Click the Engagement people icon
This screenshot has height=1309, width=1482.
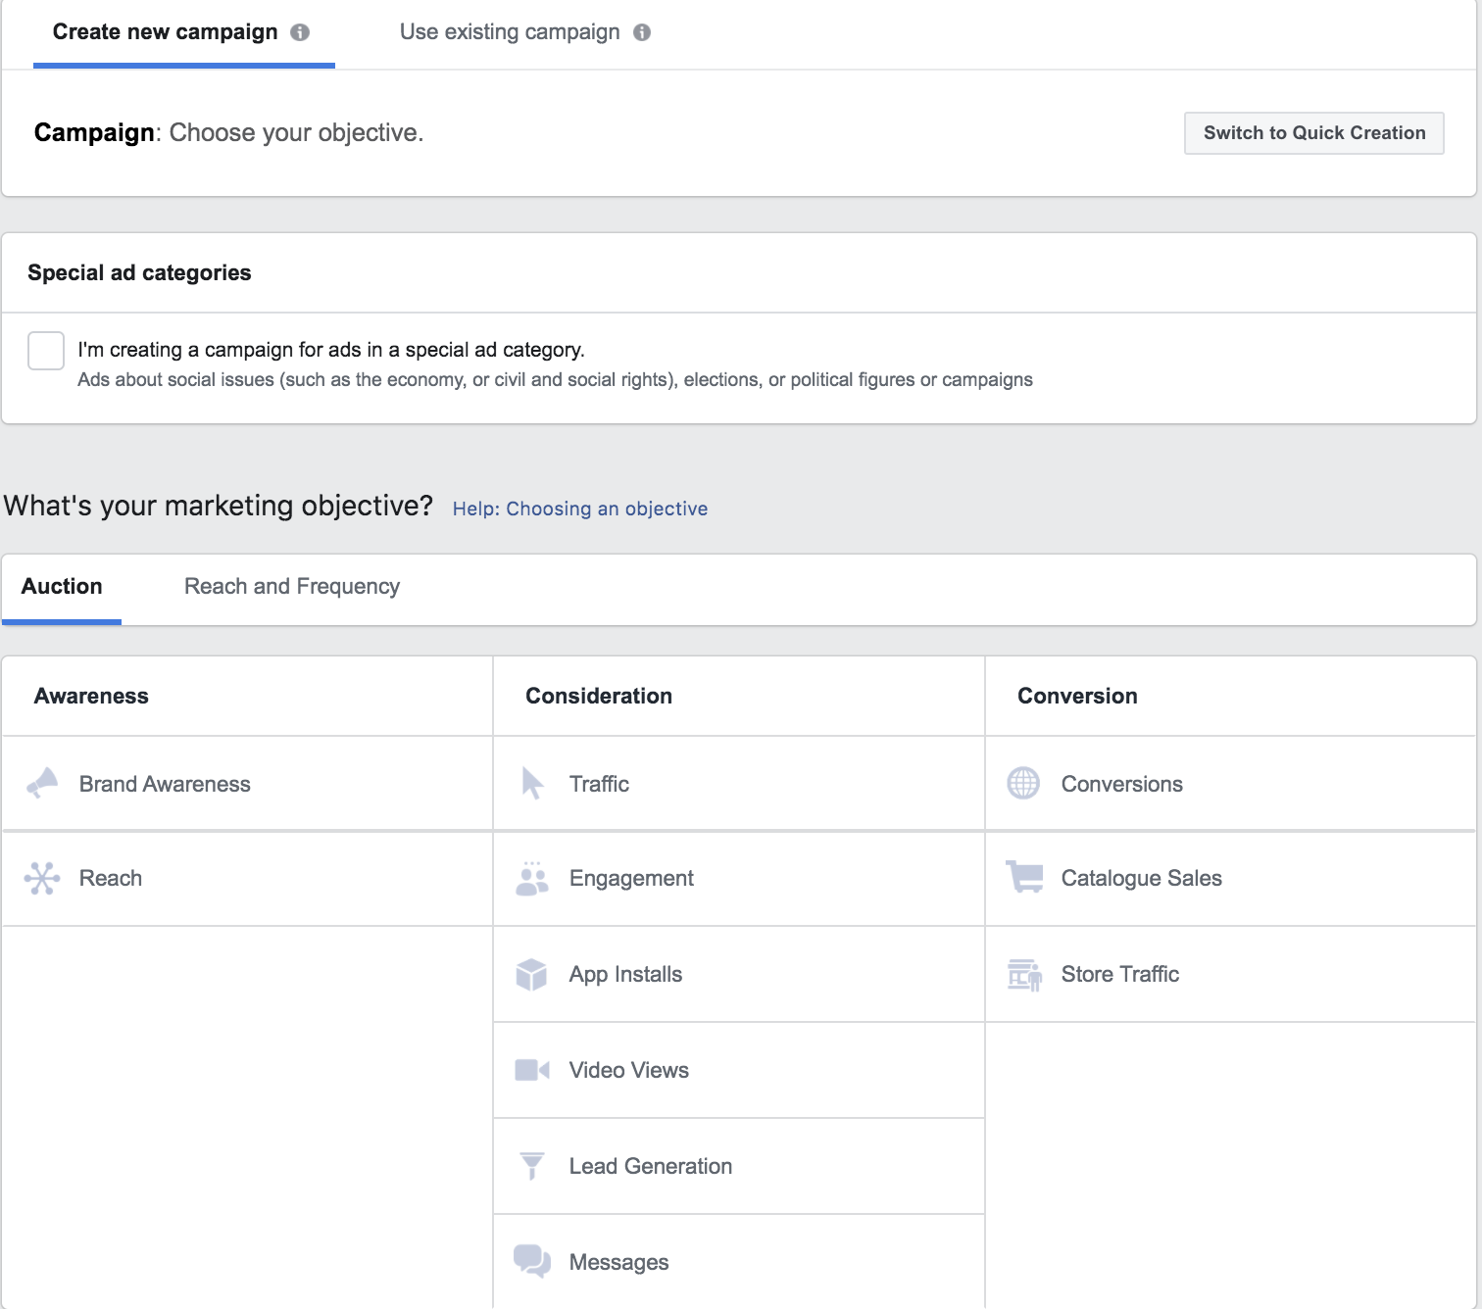pyautogui.click(x=532, y=879)
